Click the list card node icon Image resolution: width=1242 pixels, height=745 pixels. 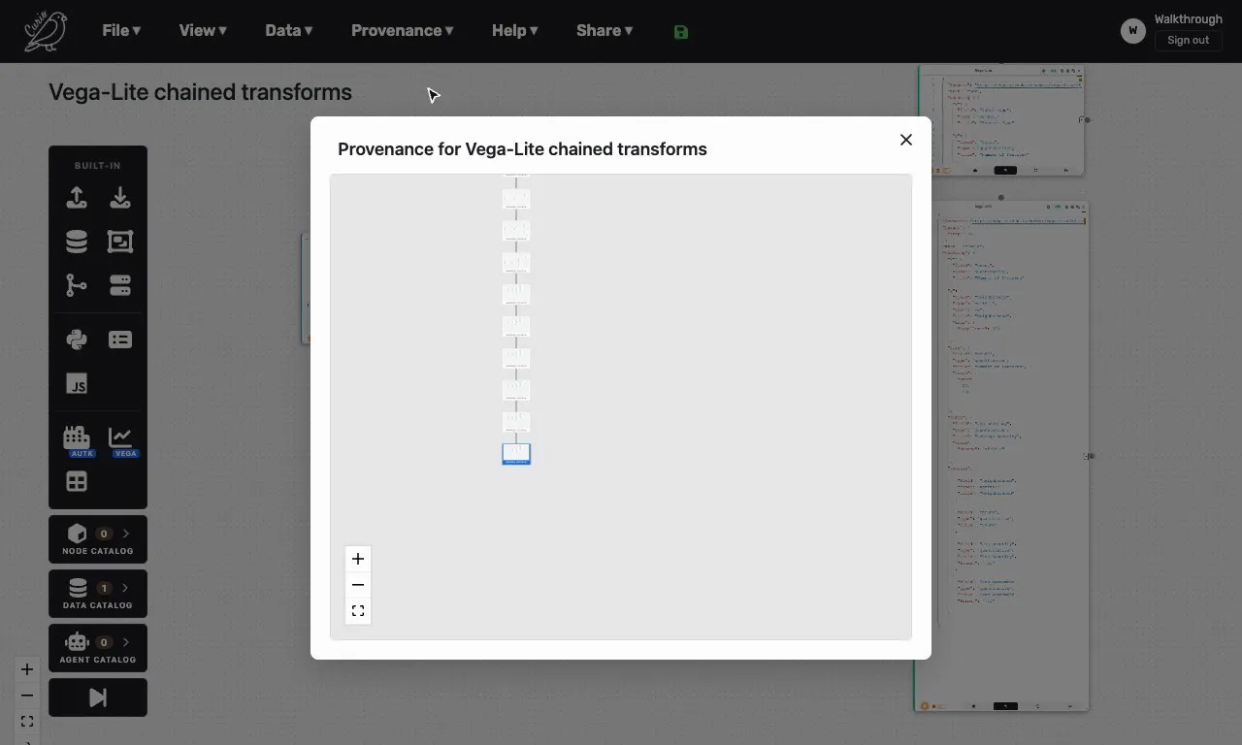pyautogui.click(x=120, y=340)
